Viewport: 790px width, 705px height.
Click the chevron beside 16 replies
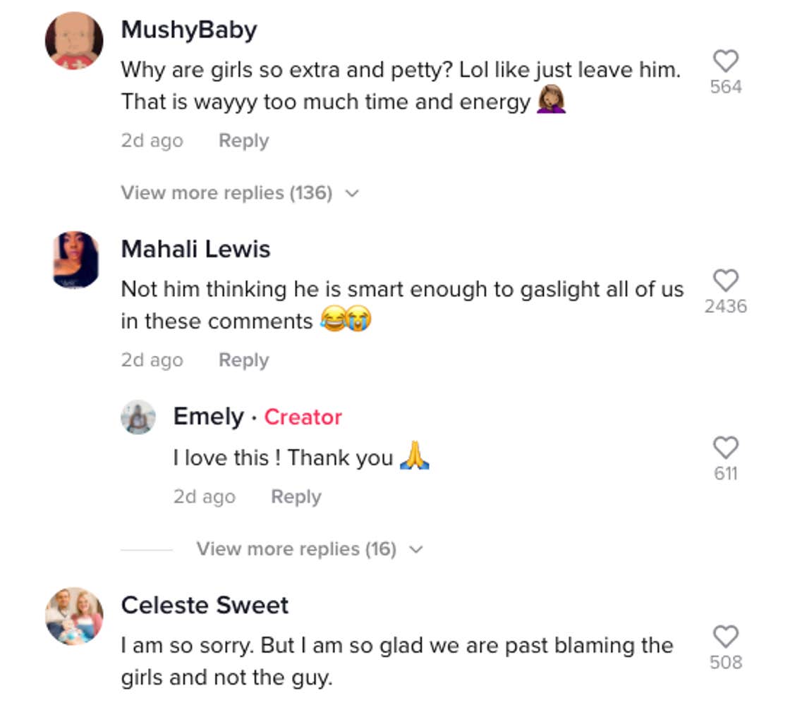(x=416, y=549)
